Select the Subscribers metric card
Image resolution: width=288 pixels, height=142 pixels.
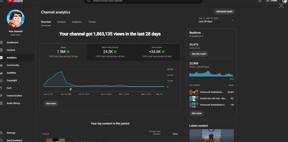(157, 52)
